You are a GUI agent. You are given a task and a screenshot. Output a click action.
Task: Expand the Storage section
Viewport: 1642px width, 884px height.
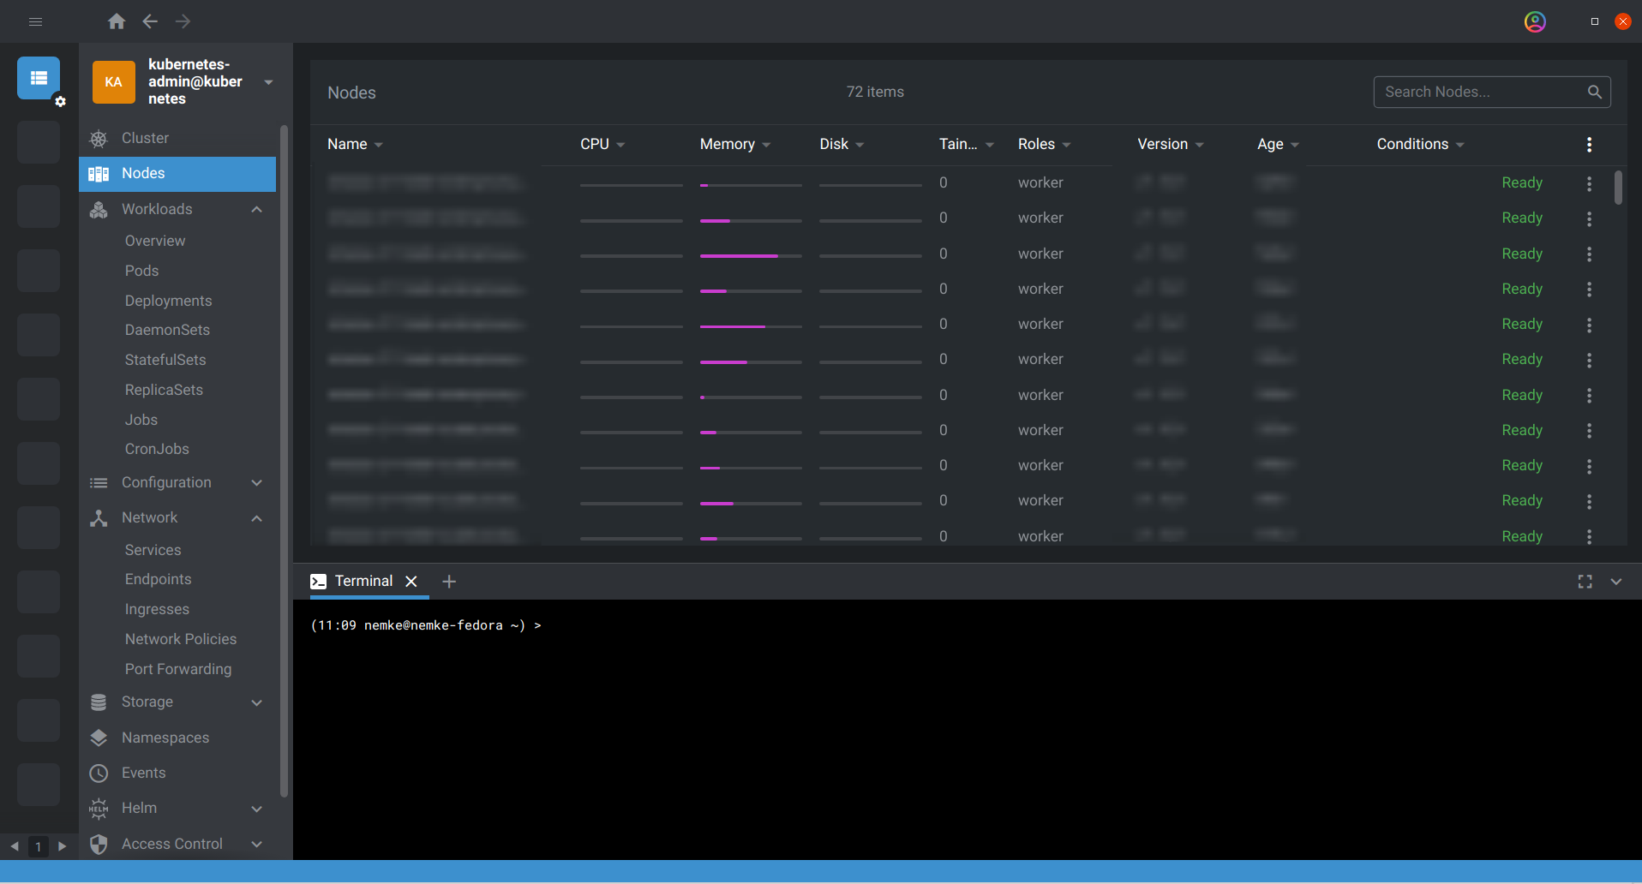coord(256,702)
